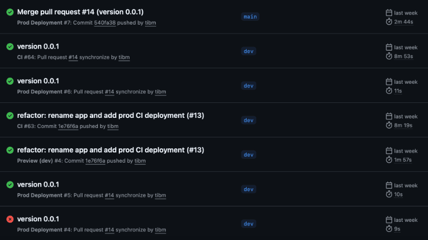This screenshot has width=428, height=240.
Task: Click the green status icon on the CI #63 run
Action: coord(10,116)
